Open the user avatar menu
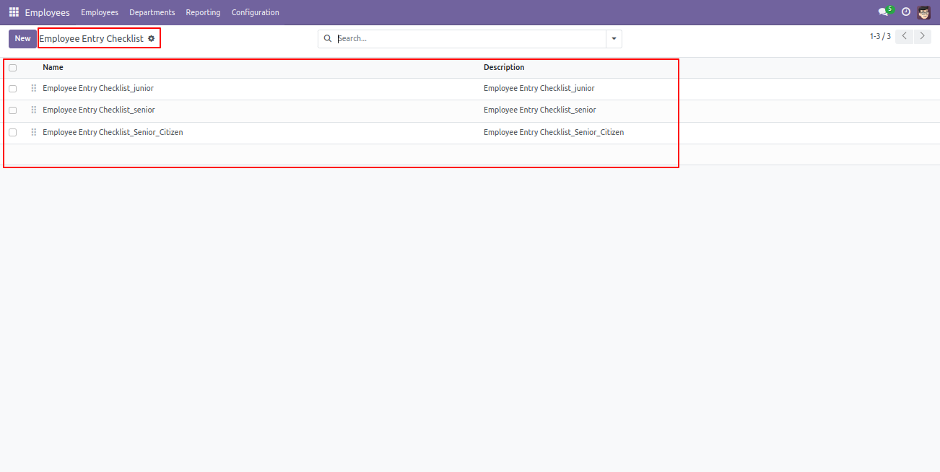The height and width of the screenshot is (472, 940). point(924,12)
